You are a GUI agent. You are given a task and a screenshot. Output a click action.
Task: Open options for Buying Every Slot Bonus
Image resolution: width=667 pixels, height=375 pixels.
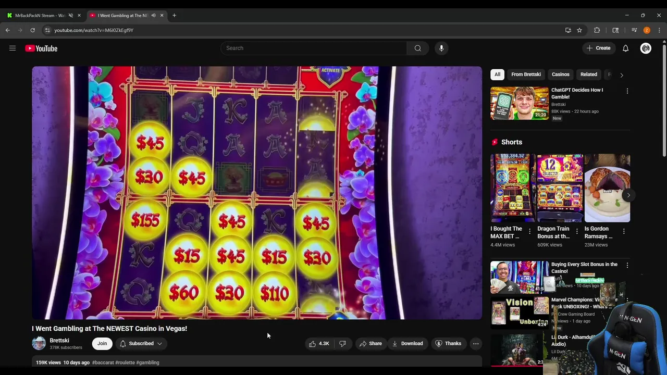click(627, 266)
